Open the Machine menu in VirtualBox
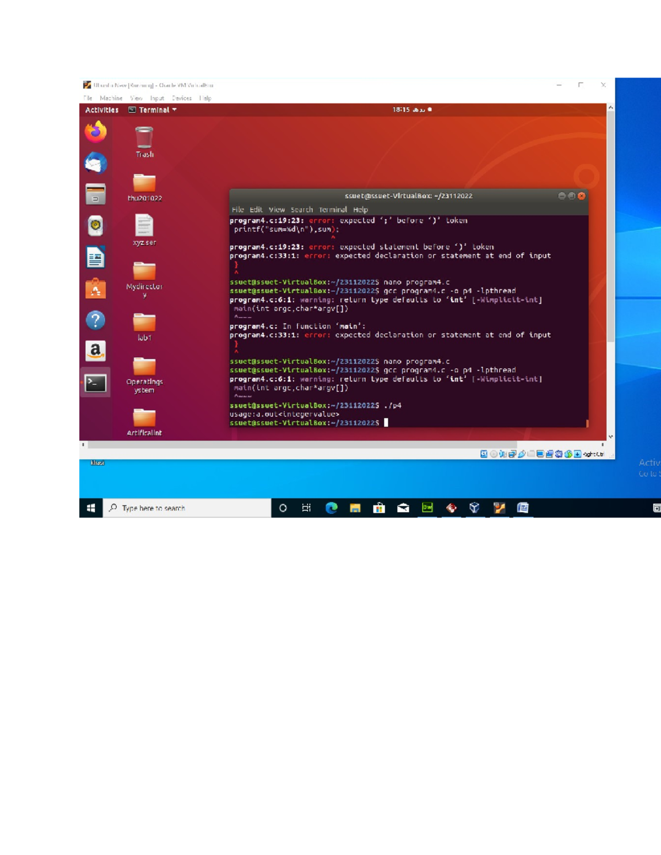This screenshot has width=661, height=855. tap(111, 97)
